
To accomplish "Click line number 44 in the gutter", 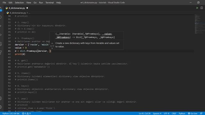I will [9, 60].
